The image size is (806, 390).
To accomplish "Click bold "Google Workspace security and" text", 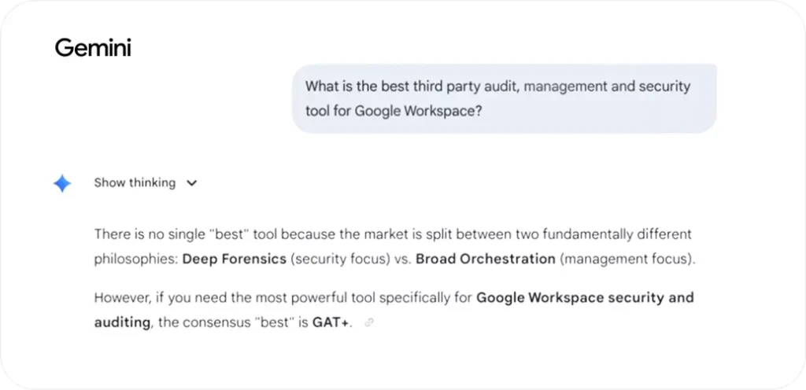I will pos(585,299).
